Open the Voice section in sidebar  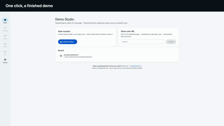(x=5, y=45)
